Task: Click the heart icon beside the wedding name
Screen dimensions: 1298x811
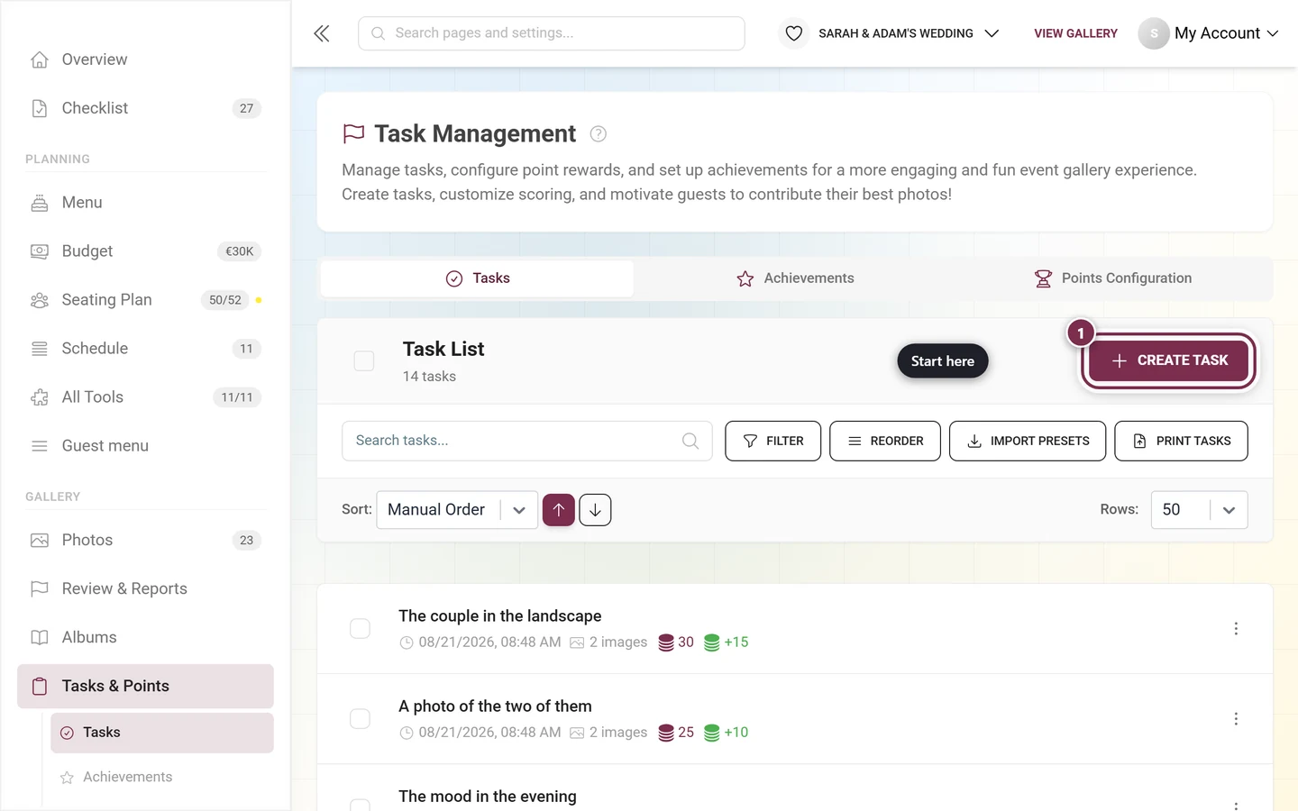Action: [x=793, y=33]
